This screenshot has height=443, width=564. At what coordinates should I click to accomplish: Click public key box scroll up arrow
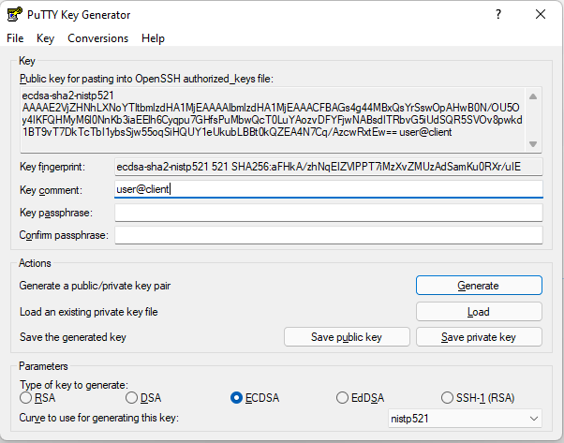pos(533,96)
